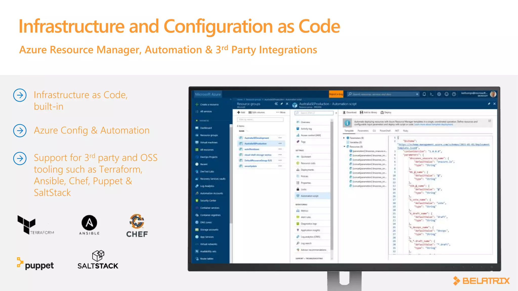Collapse Resource groups blade with double chevron
518x291 pixels.
(x=276, y=104)
